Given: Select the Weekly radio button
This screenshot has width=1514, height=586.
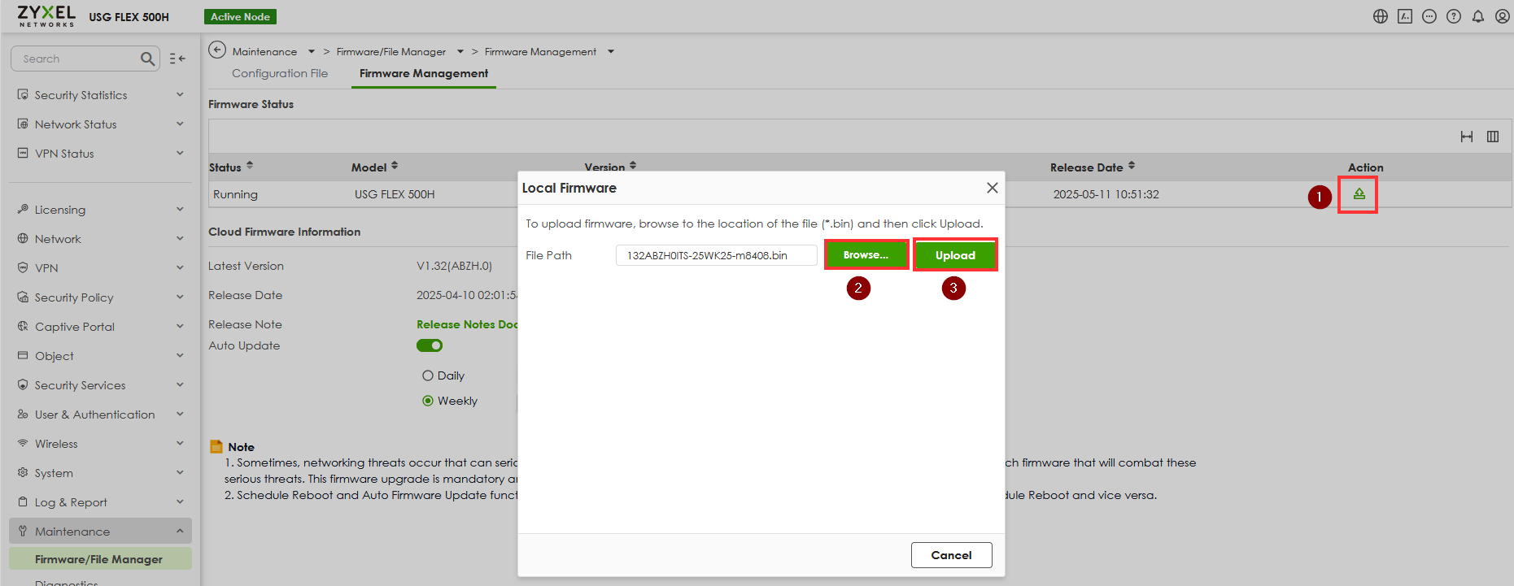Looking at the screenshot, I should pos(428,401).
